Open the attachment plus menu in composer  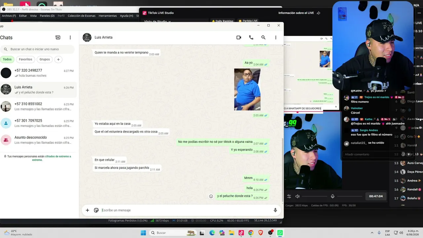click(87, 210)
